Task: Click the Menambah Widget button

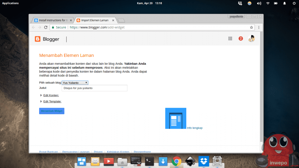Action: tap(52, 111)
